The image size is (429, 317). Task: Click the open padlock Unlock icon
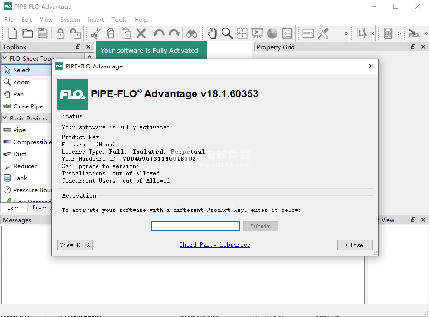tap(75, 33)
